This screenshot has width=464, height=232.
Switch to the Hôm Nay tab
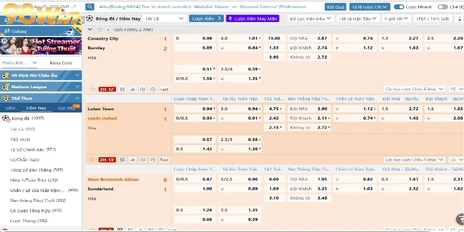click(x=36, y=108)
